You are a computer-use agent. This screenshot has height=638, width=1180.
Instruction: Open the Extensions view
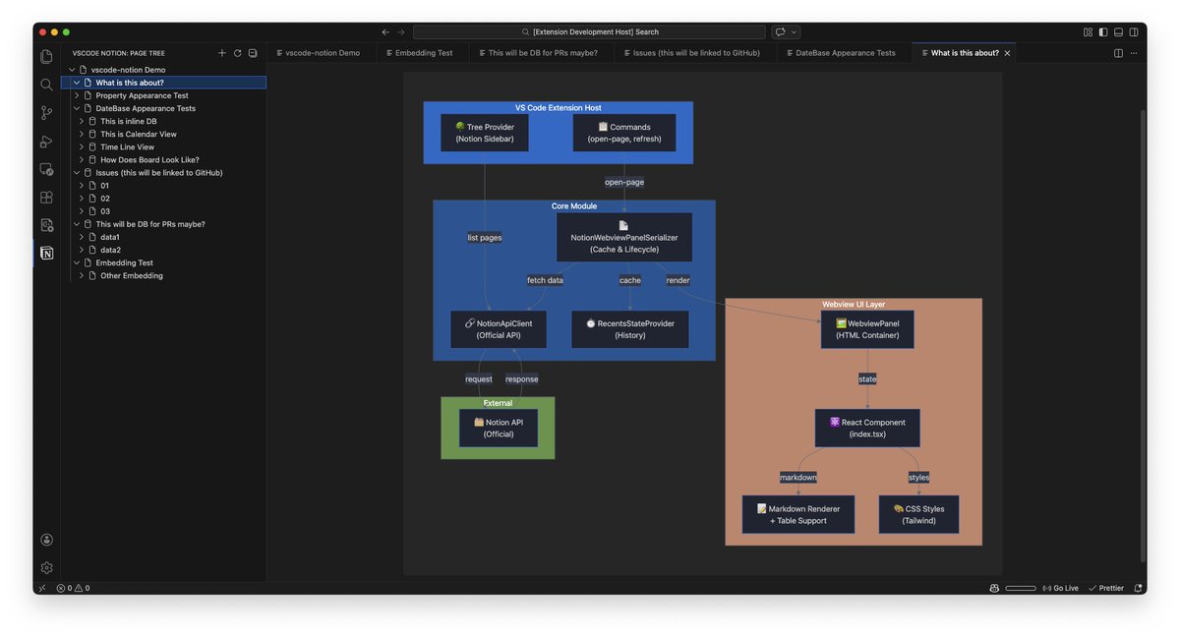tap(46, 198)
